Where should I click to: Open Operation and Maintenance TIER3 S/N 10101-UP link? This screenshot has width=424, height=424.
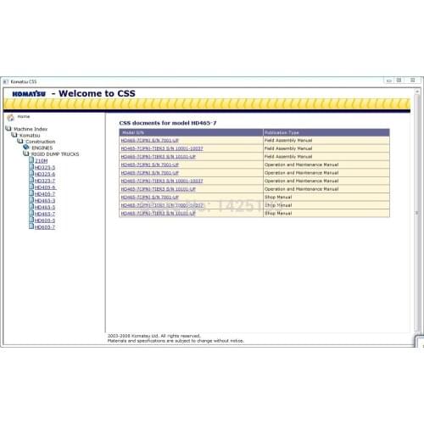click(x=159, y=189)
